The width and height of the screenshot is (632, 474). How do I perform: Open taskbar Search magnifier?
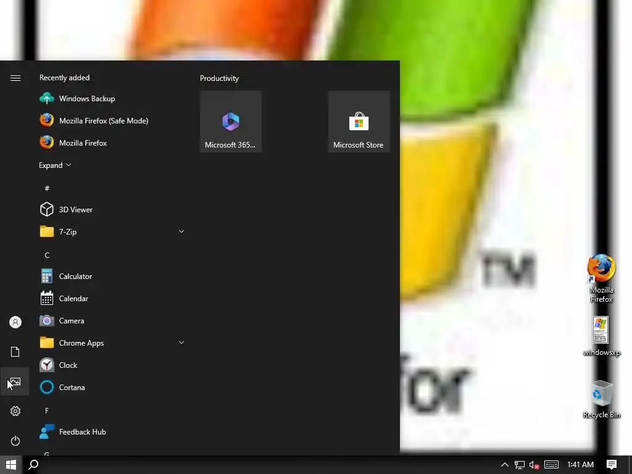[34, 465]
